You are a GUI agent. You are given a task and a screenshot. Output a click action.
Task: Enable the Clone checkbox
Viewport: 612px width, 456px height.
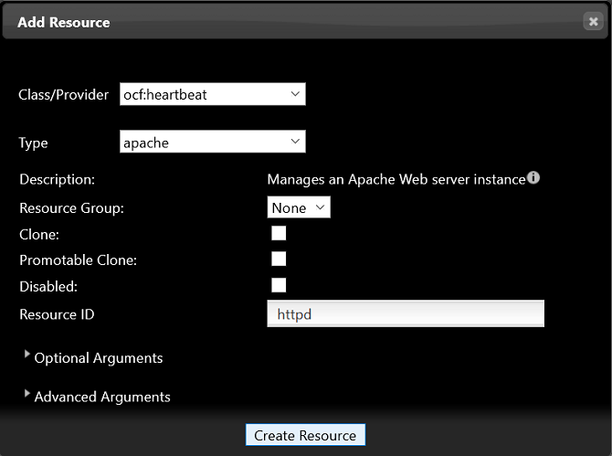point(279,233)
